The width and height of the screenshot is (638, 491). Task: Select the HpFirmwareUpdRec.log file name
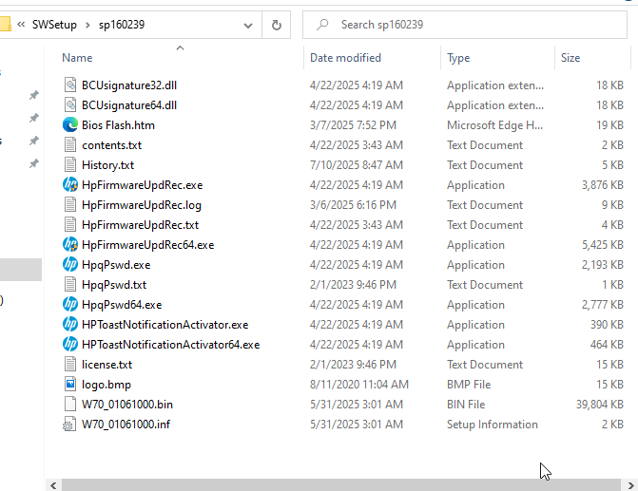(x=141, y=204)
